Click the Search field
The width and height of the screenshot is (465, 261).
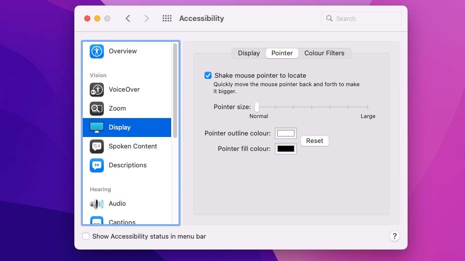(361, 18)
